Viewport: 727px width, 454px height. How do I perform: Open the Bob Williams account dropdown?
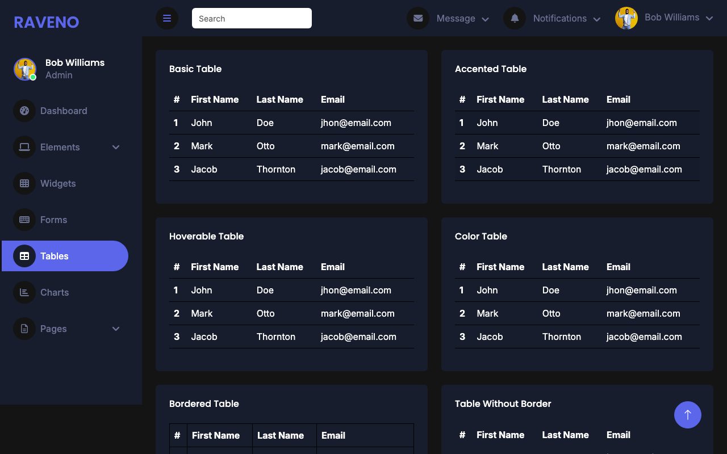(x=664, y=18)
